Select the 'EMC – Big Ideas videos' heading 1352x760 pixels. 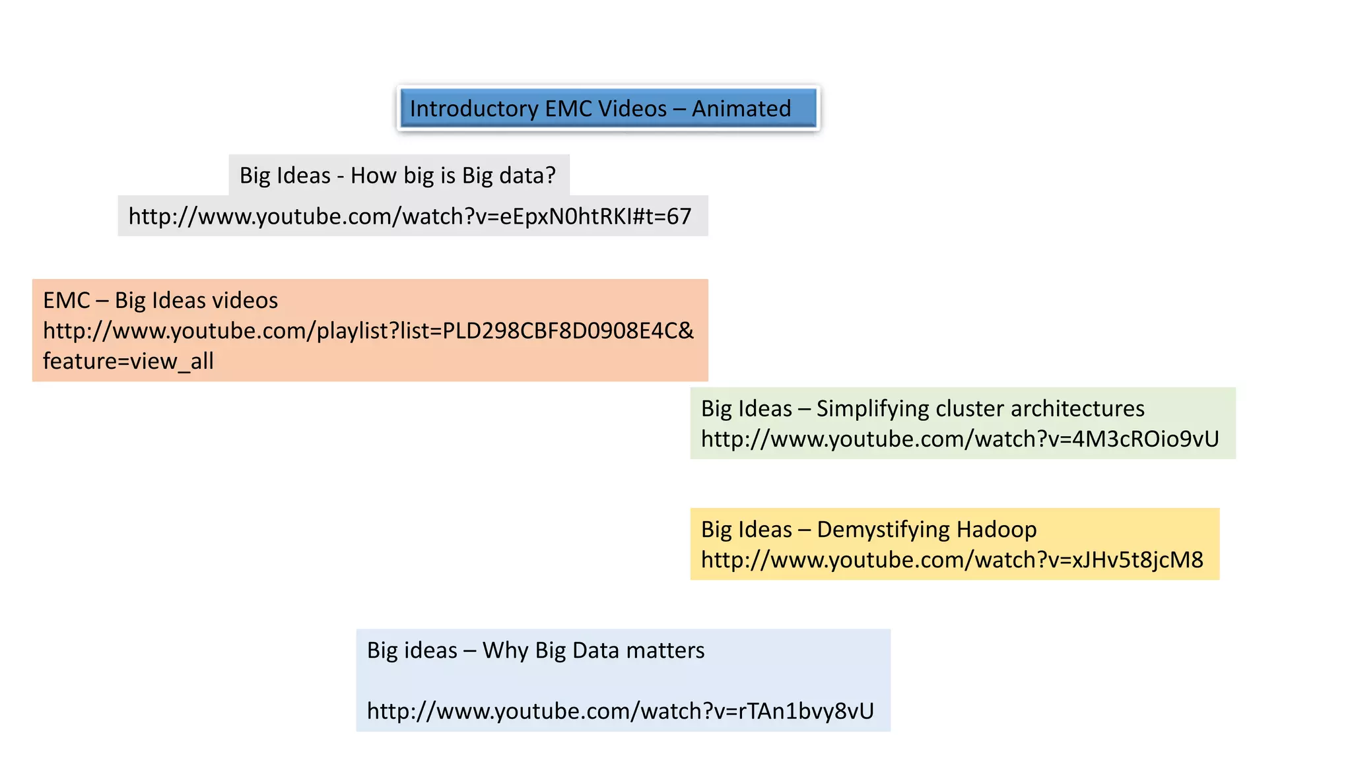[160, 300]
